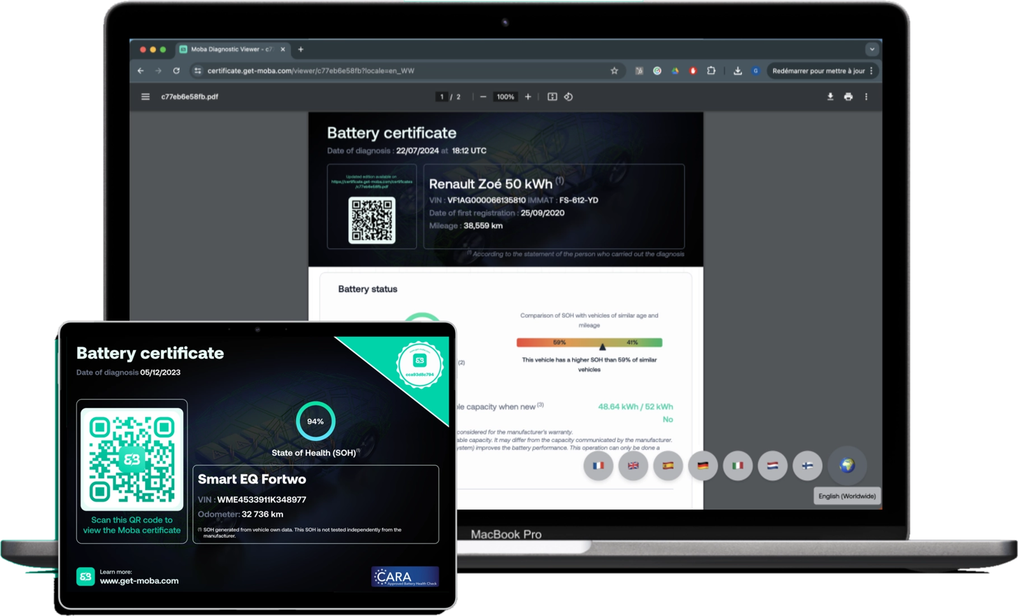The height and width of the screenshot is (616, 1018).
Task: Expand the tab search dropdown arrow
Action: (872, 49)
